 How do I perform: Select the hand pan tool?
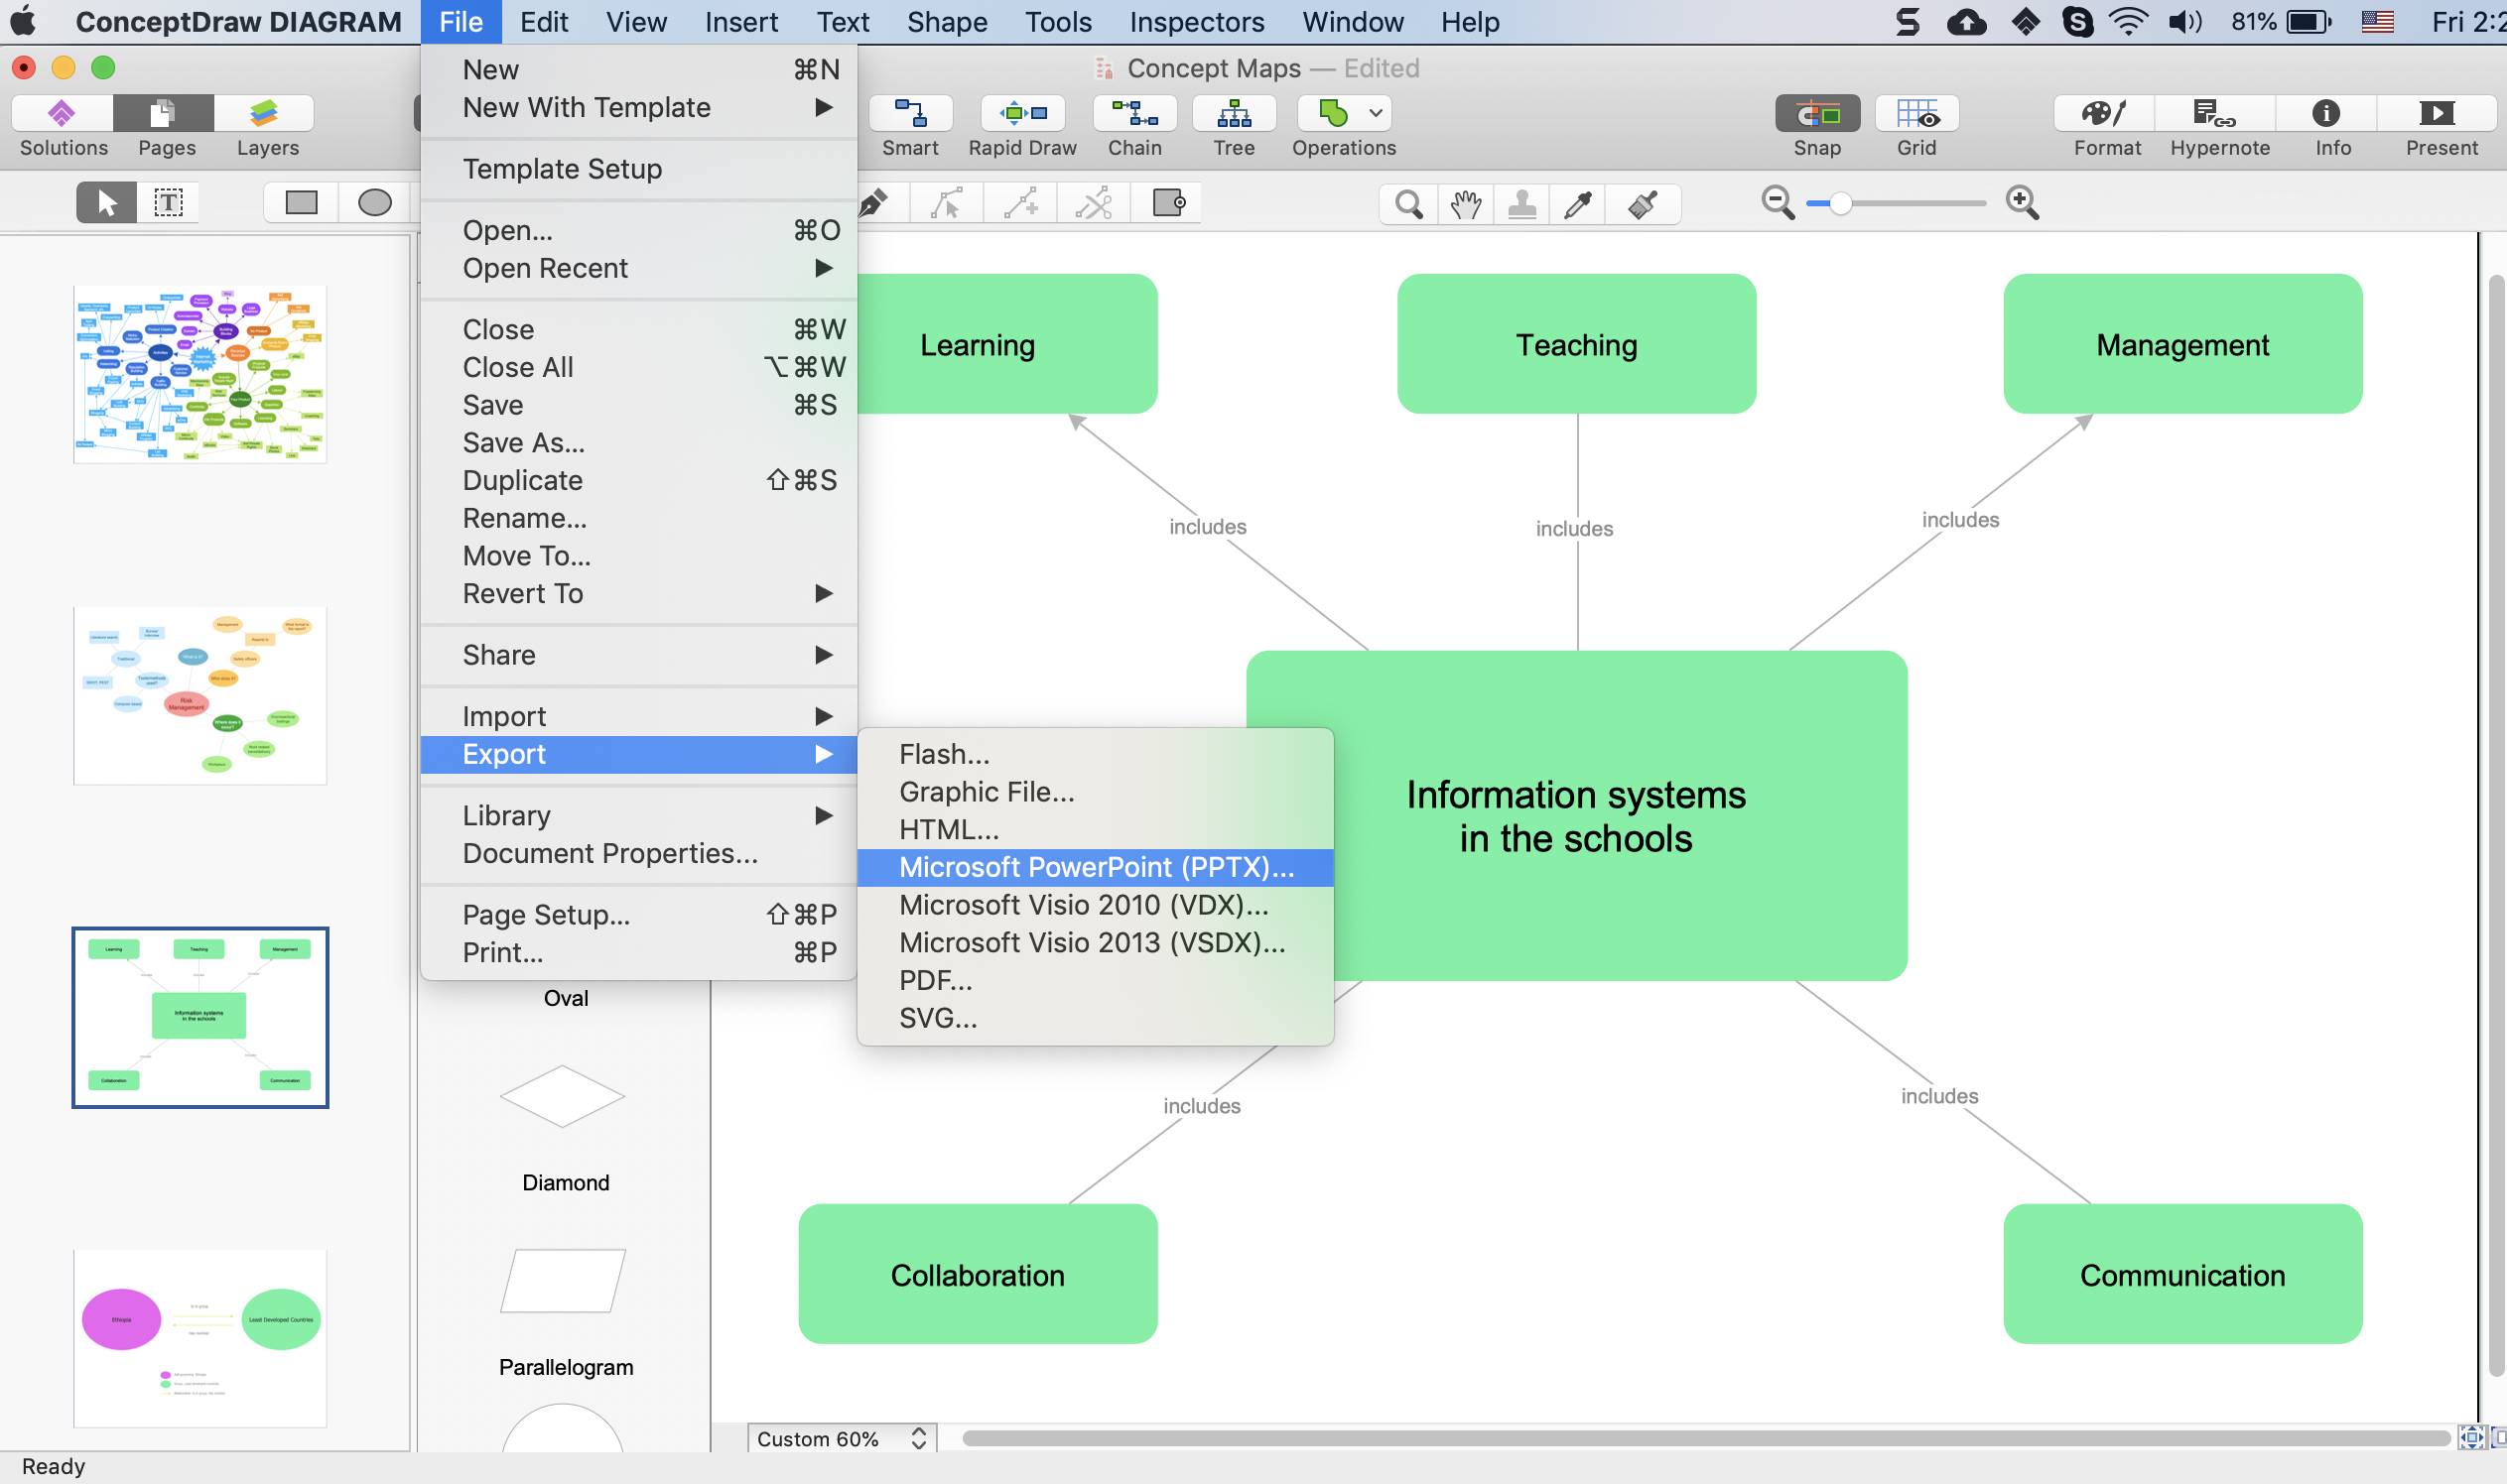(x=1466, y=204)
